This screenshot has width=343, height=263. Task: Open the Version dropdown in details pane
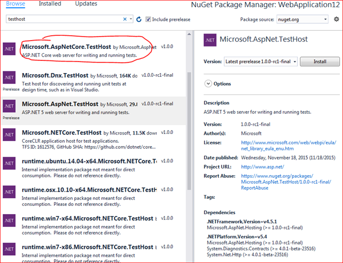pyautogui.click(x=261, y=61)
